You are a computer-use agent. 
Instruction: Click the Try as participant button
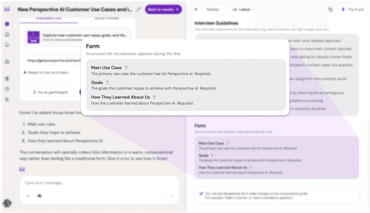(x=50, y=92)
